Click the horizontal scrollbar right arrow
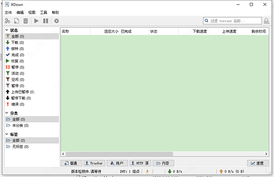 (266, 154)
